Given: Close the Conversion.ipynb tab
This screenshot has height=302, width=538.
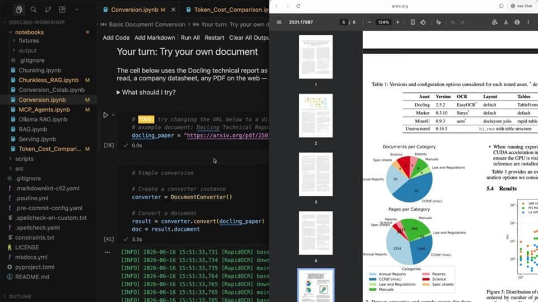Looking at the screenshot, I should pyautogui.click(x=173, y=10).
